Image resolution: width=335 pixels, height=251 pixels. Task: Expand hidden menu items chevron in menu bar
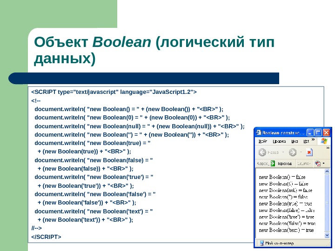pos(313,139)
